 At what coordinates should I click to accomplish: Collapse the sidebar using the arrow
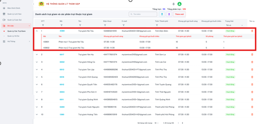coord(33,4)
